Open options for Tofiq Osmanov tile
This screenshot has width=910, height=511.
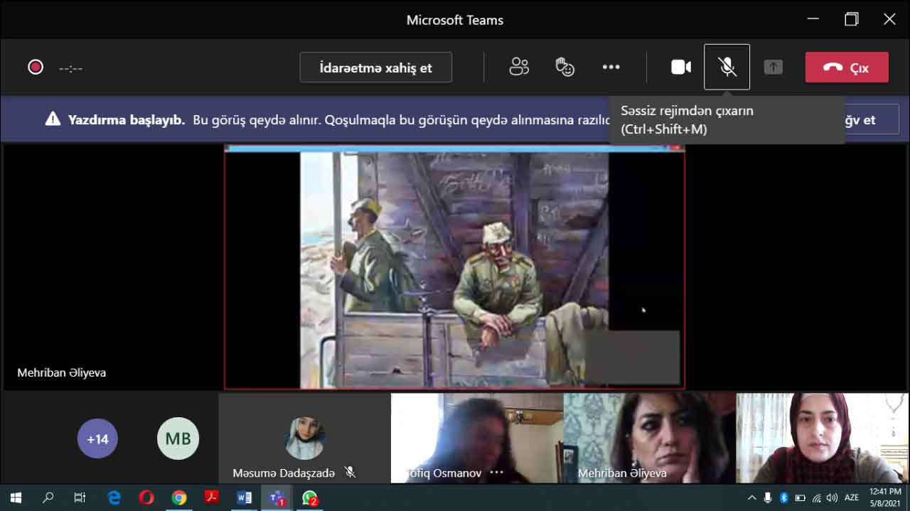[x=496, y=473]
